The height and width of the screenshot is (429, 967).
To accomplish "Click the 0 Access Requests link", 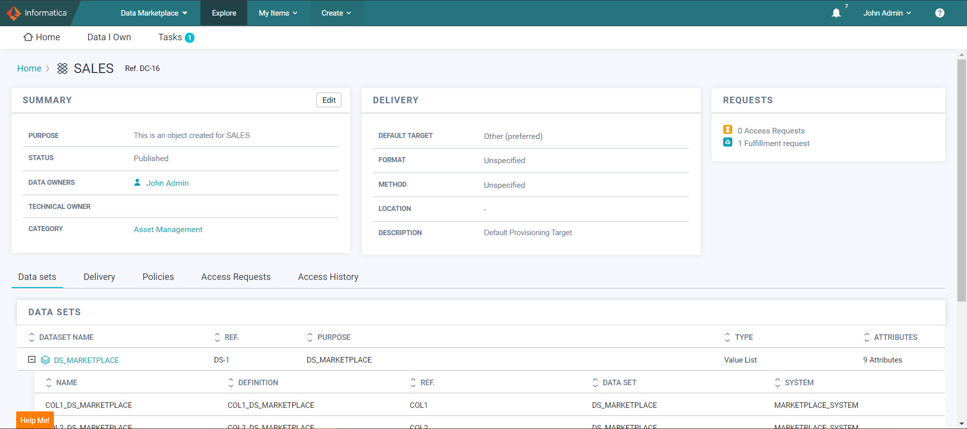I will (771, 131).
